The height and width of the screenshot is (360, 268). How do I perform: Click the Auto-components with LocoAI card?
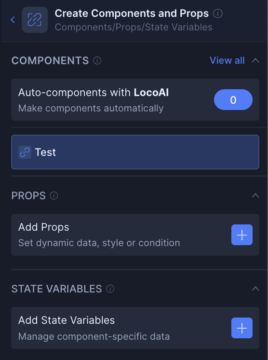(x=135, y=99)
